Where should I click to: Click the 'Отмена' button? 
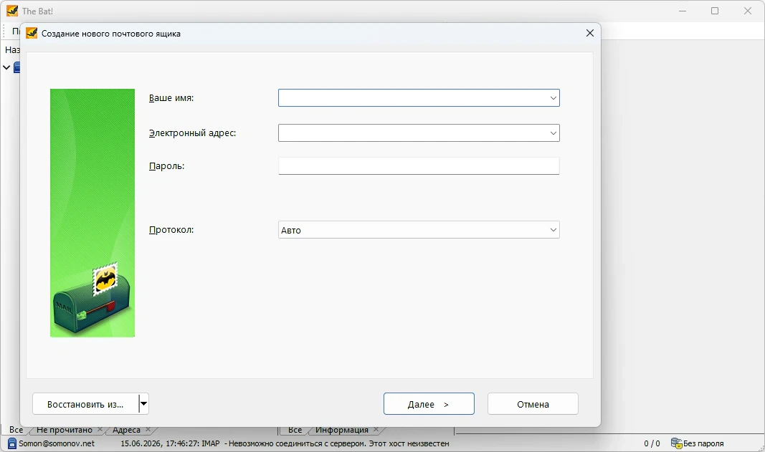[533, 404]
